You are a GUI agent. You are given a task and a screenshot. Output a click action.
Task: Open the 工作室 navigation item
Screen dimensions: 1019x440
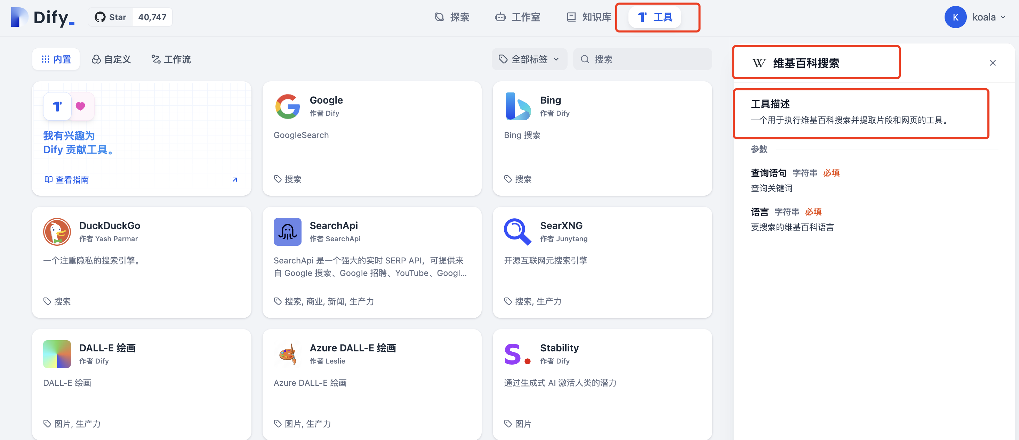[517, 17]
